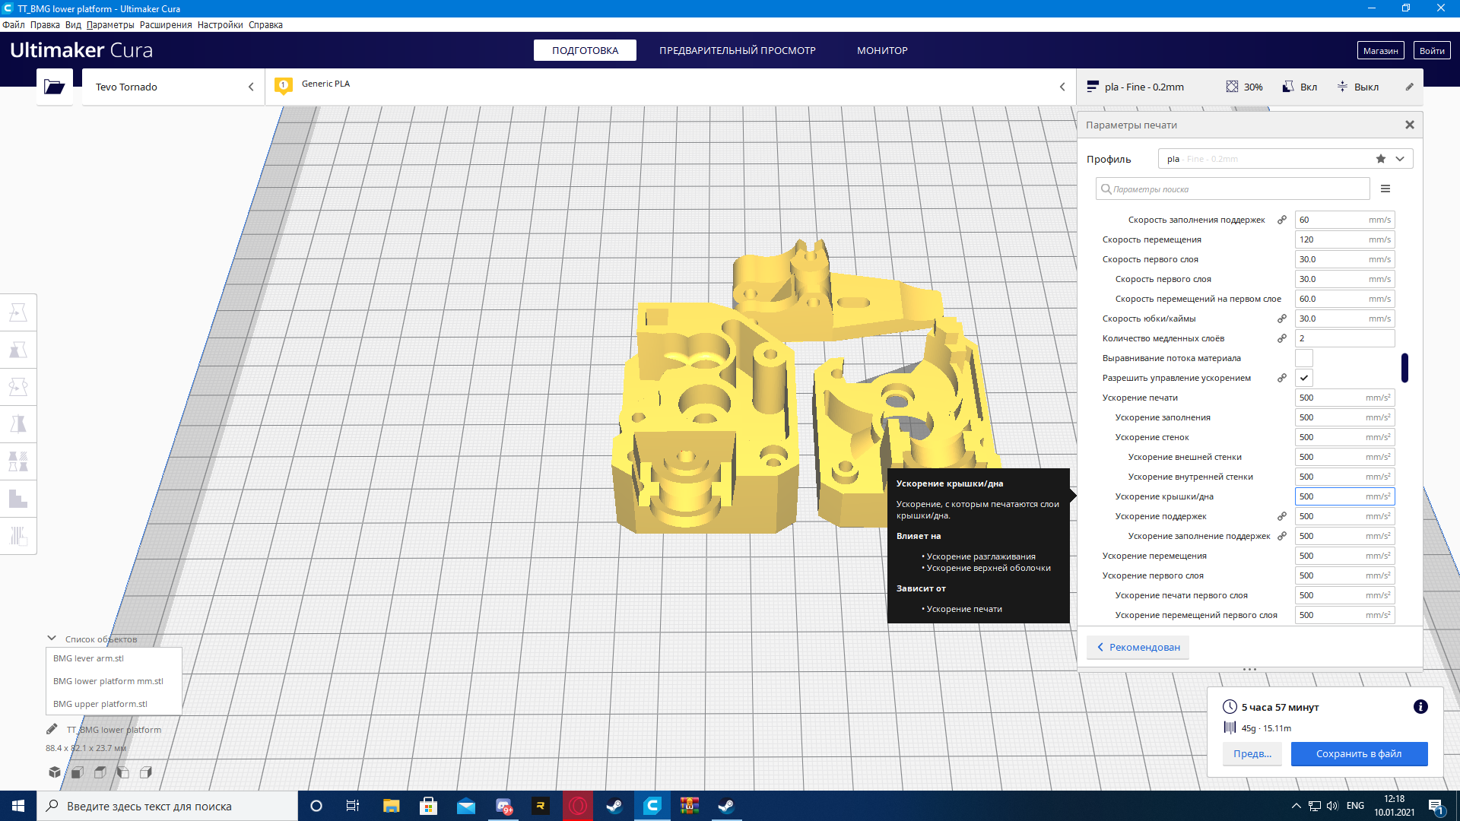The image size is (1460, 821).
Task: Uncheck acceleration control enable checkbox
Action: 1304,378
